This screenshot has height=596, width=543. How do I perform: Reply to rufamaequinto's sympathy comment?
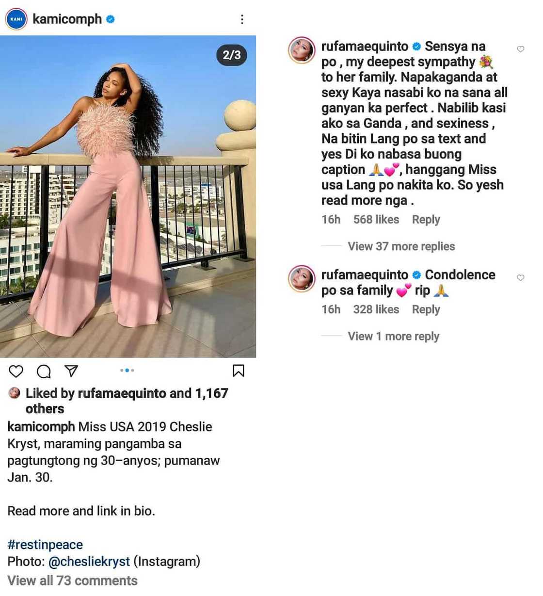click(426, 219)
